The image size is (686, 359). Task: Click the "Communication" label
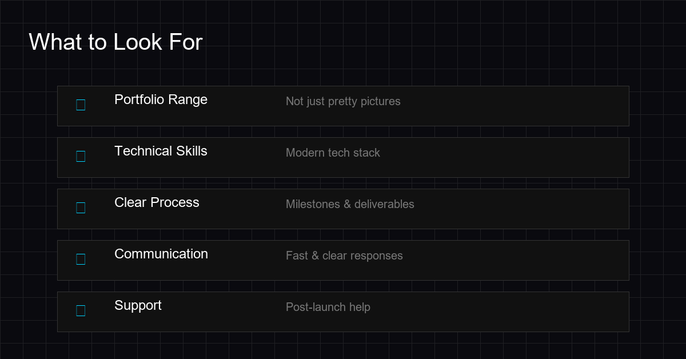[161, 254]
